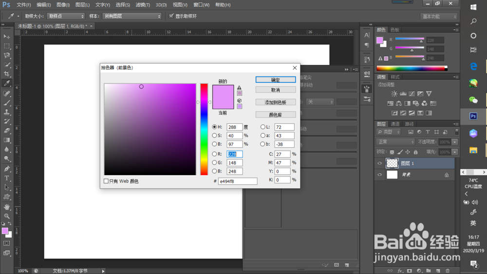Select the Rectangular Marquee tool

6,46
